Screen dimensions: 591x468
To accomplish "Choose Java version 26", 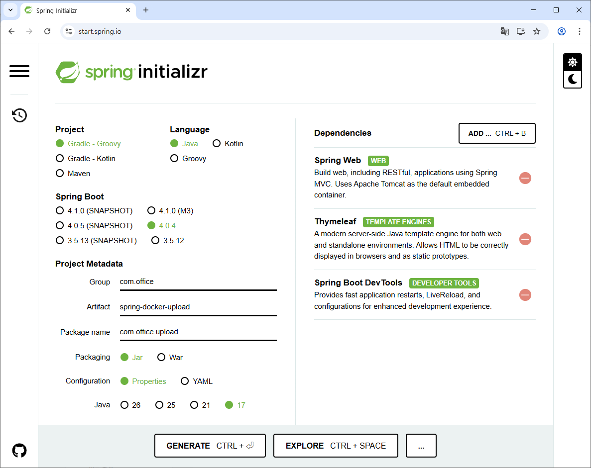I will [x=130, y=405].
